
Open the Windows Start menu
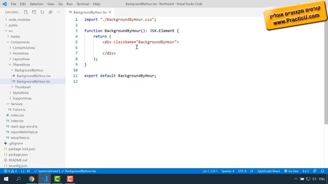click(6, 179)
